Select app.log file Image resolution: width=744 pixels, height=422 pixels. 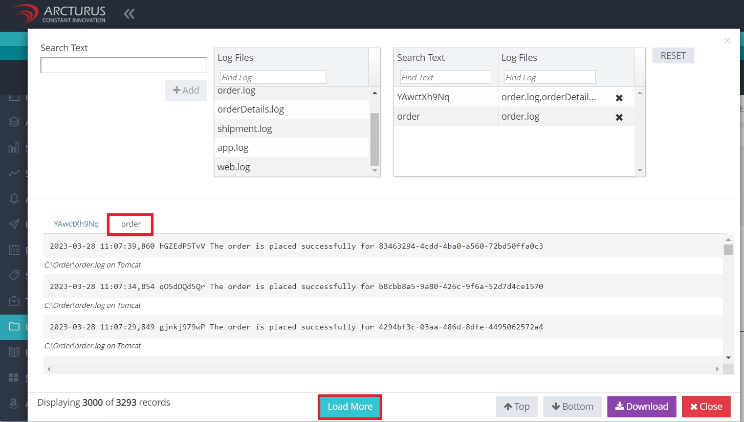click(292, 148)
